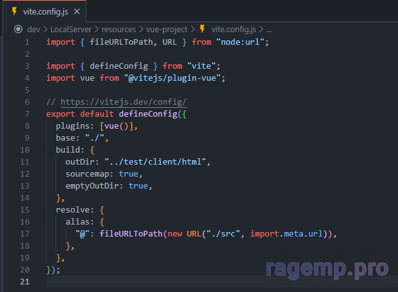The height and width of the screenshot is (292, 398).
Task: Click "emptyOutDir" property on line 13
Action: [x=92, y=186]
